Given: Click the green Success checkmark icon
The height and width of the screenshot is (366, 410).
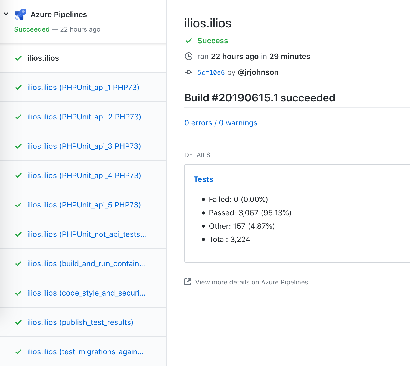Looking at the screenshot, I should pyautogui.click(x=188, y=41).
